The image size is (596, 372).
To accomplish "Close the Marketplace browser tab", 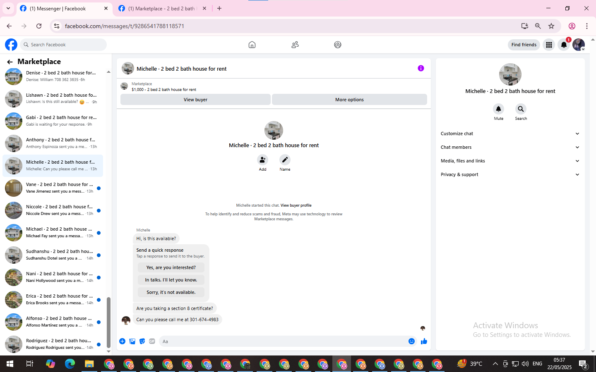I will (x=204, y=8).
